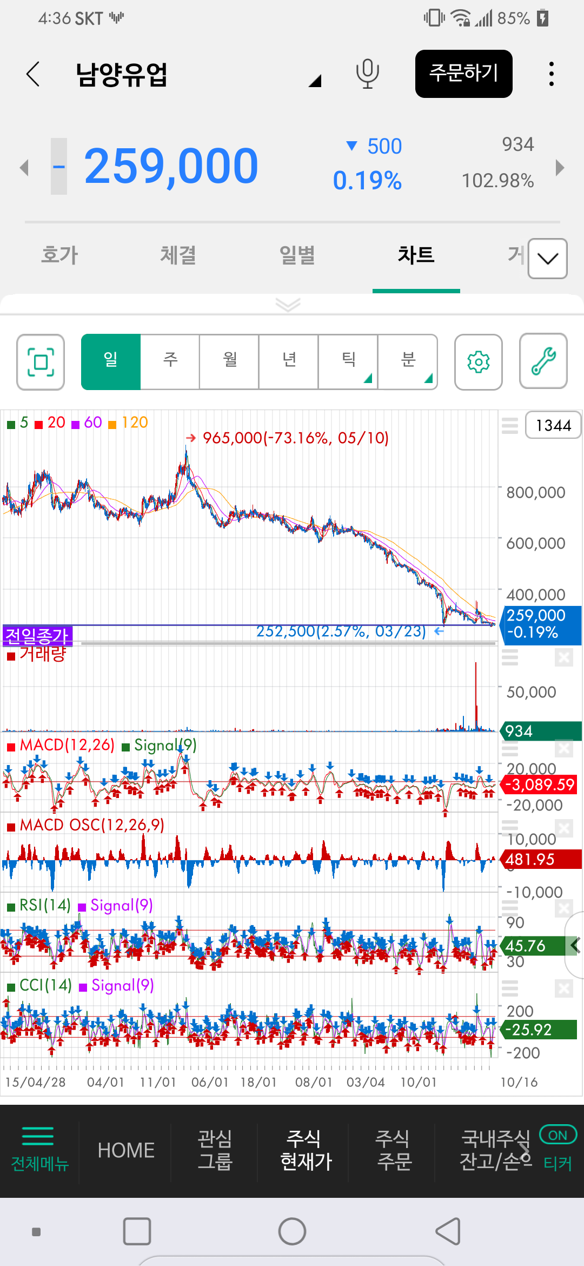The width and height of the screenshot is (584, 1266).
Task: Select the 주 weekly chart period
Action: tap(170, 361)
